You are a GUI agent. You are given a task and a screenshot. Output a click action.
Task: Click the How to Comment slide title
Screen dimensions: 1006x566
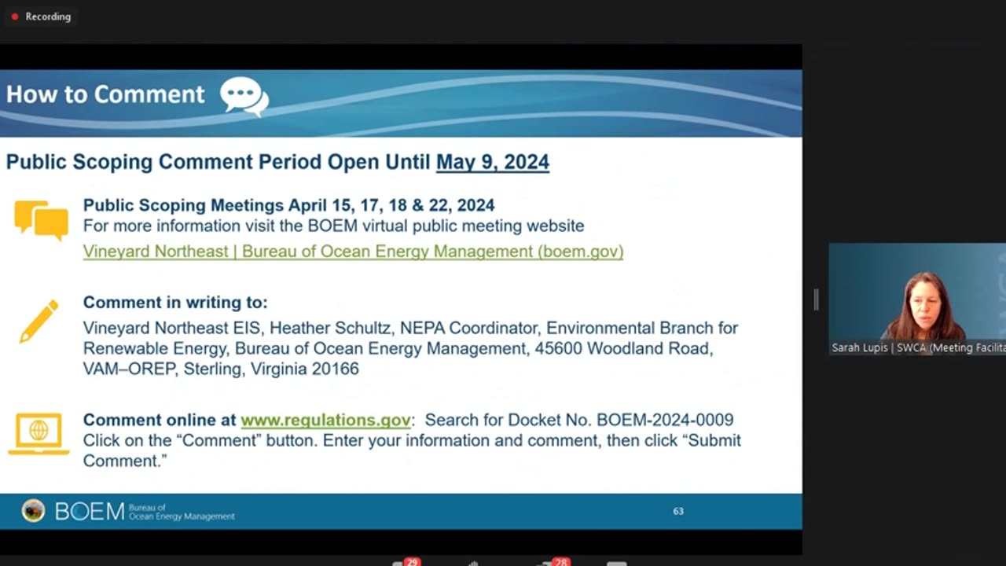point(105,94)
